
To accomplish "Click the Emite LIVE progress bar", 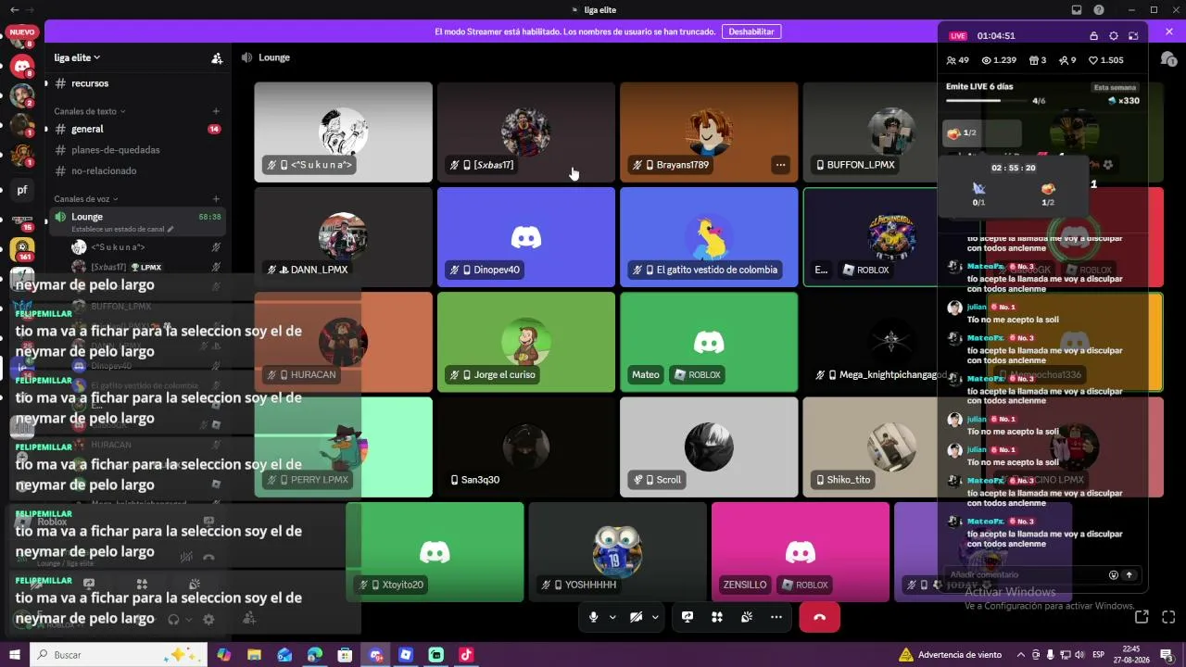I will pos(986,100).
